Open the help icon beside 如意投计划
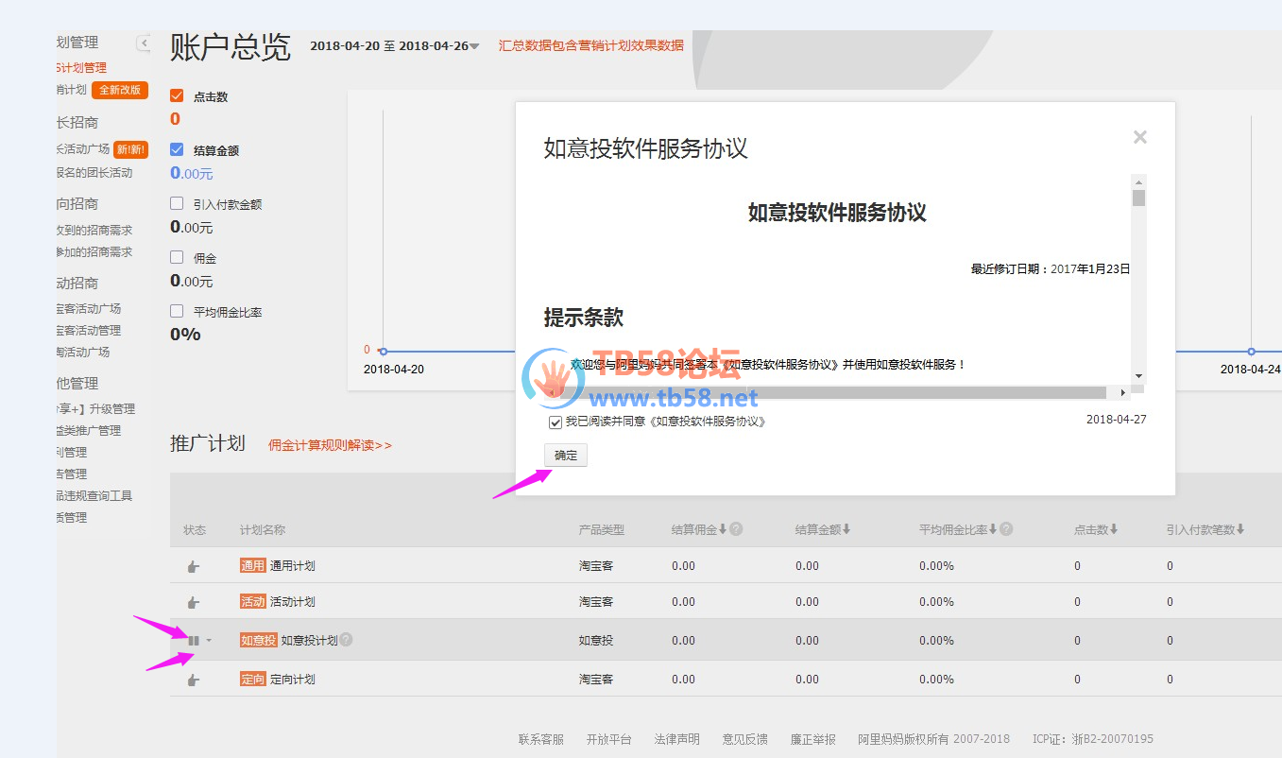The width and height of the screenshot is (1282, 758). (347, 640)
